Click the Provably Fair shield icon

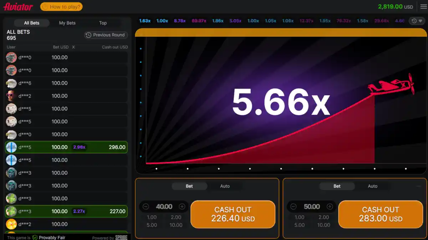point(35,238)
